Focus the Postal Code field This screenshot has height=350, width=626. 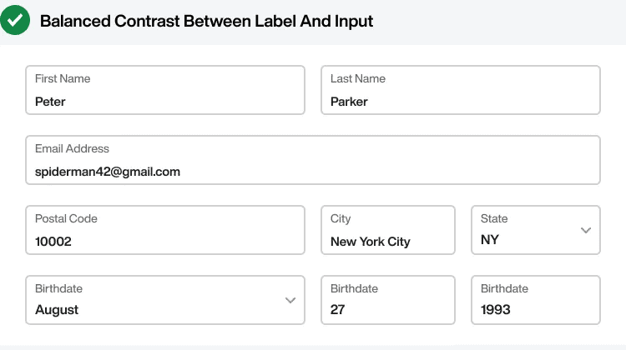(165, 230)
